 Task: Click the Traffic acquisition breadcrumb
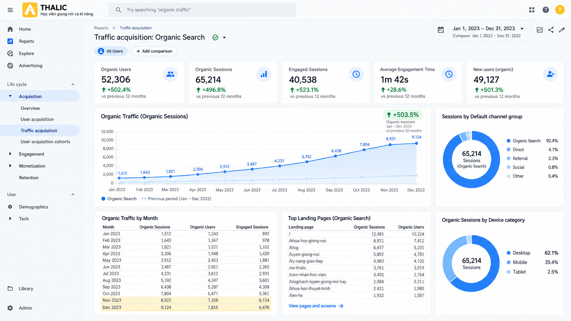pyautogui.click(x=136, y=28)
